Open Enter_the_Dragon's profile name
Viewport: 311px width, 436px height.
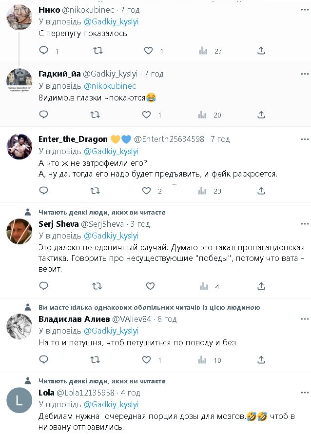[73, 139]
